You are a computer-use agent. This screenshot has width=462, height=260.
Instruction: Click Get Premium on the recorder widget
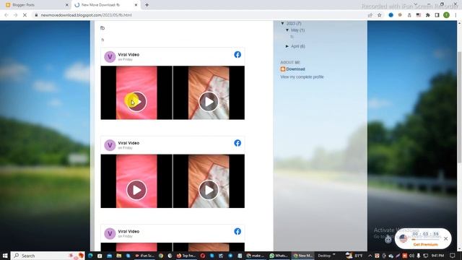click(425, 245)
